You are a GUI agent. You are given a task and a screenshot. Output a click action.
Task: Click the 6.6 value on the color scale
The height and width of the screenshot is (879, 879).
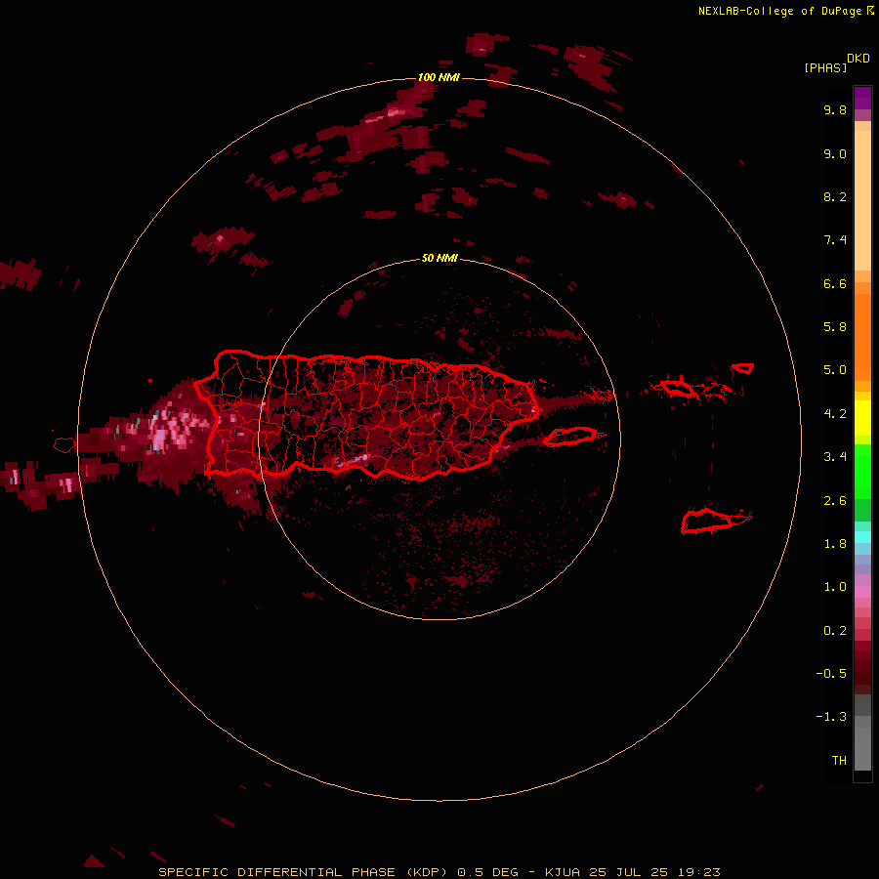click(835, 283)
